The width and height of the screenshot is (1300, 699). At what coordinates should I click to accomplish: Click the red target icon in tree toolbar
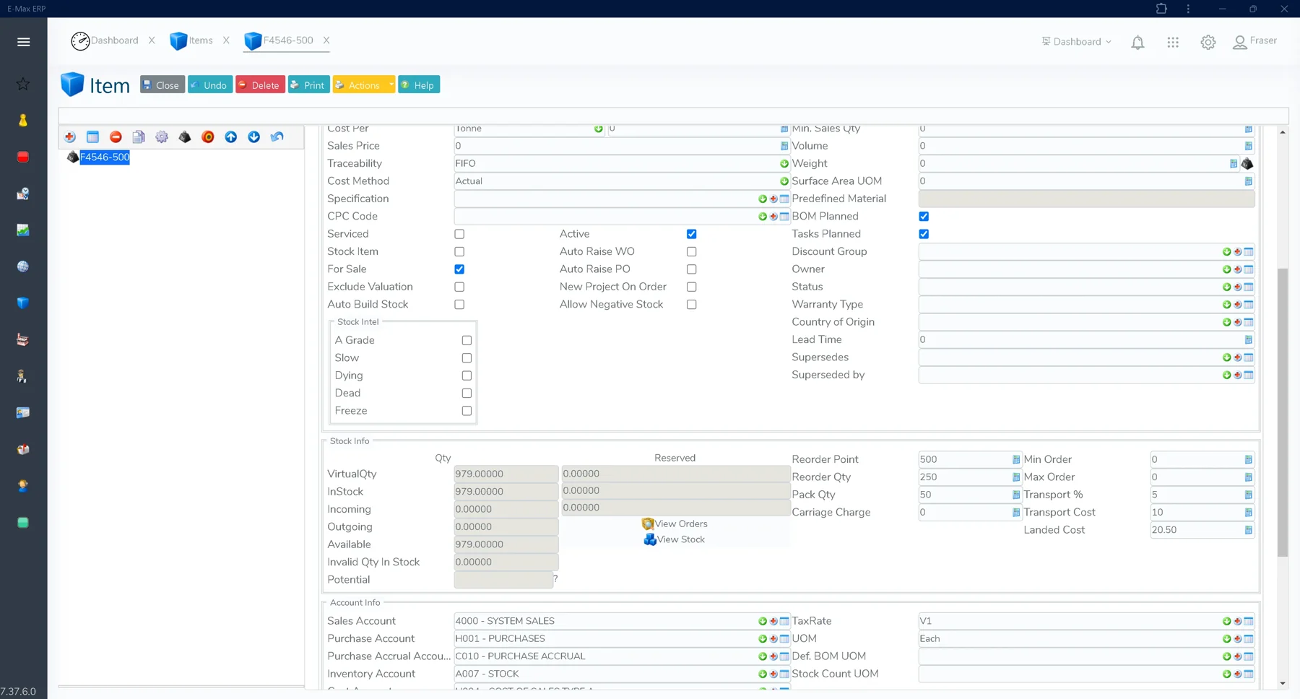[x=208, y=137]
